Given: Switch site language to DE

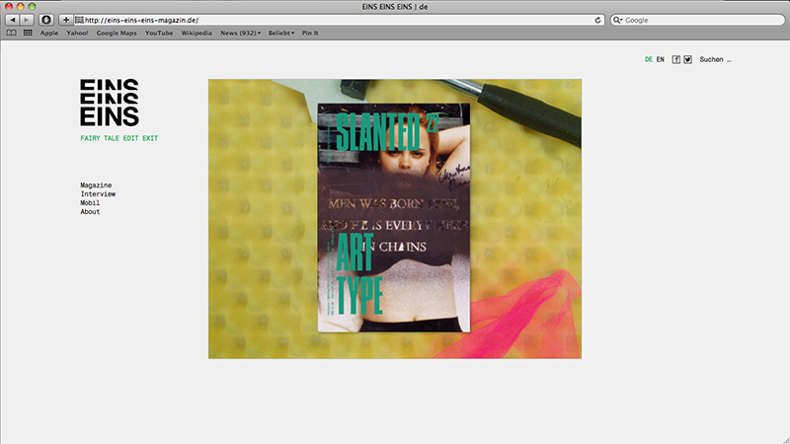Looking at the screenshot, I should pyautogui.click(x=649, y=59).
